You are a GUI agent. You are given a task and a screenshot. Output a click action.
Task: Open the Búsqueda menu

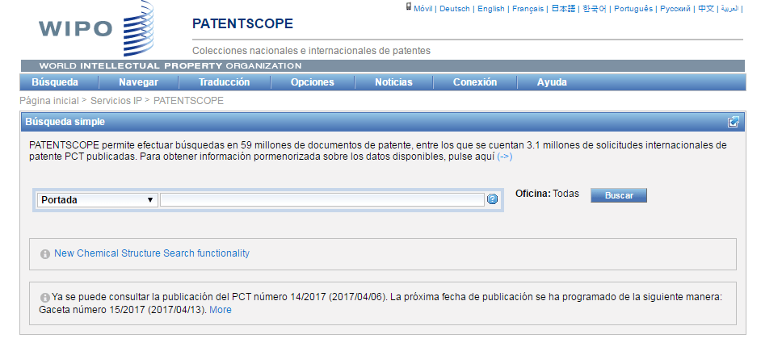click(x=55, y=82)
